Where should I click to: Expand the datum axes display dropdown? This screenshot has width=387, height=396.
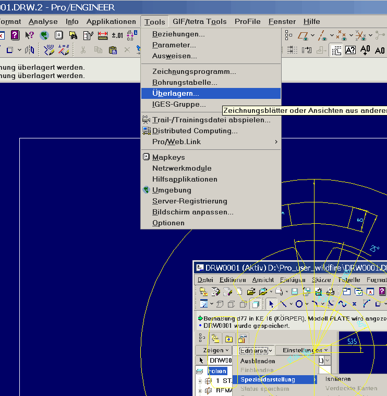coord(332,35)
